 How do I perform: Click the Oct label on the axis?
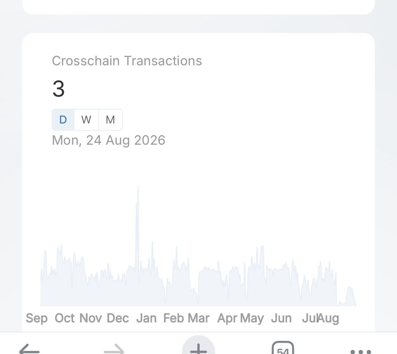point(65,318)
